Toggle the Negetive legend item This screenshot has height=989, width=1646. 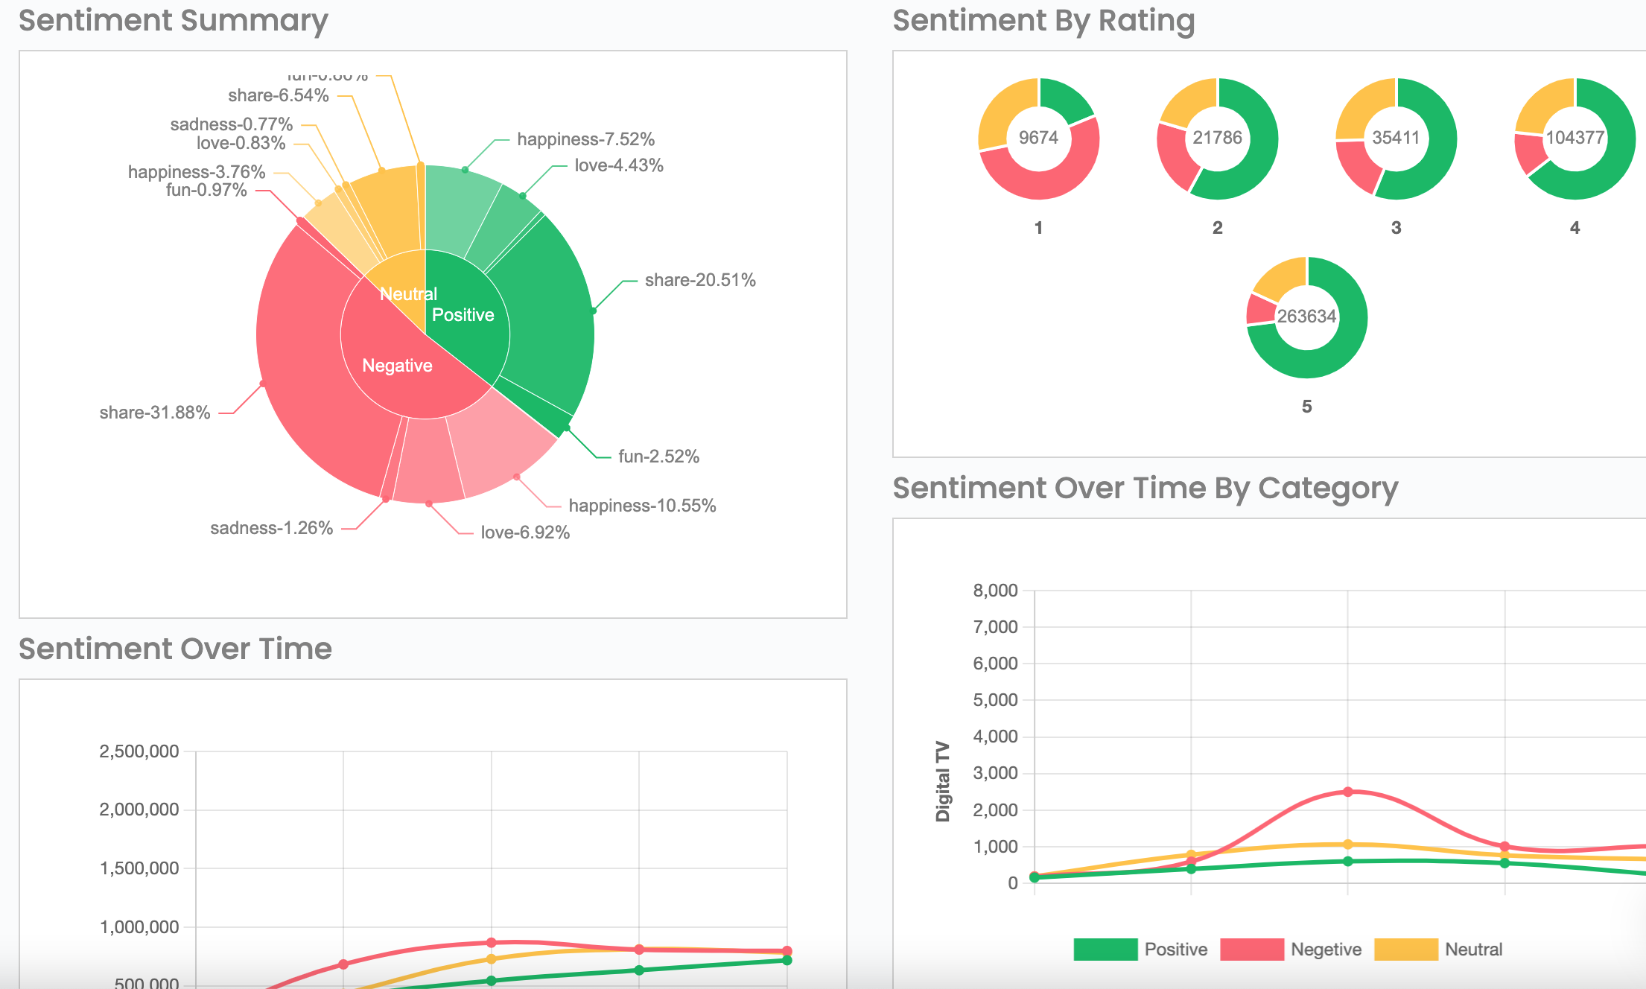[x=1325, y=950]
